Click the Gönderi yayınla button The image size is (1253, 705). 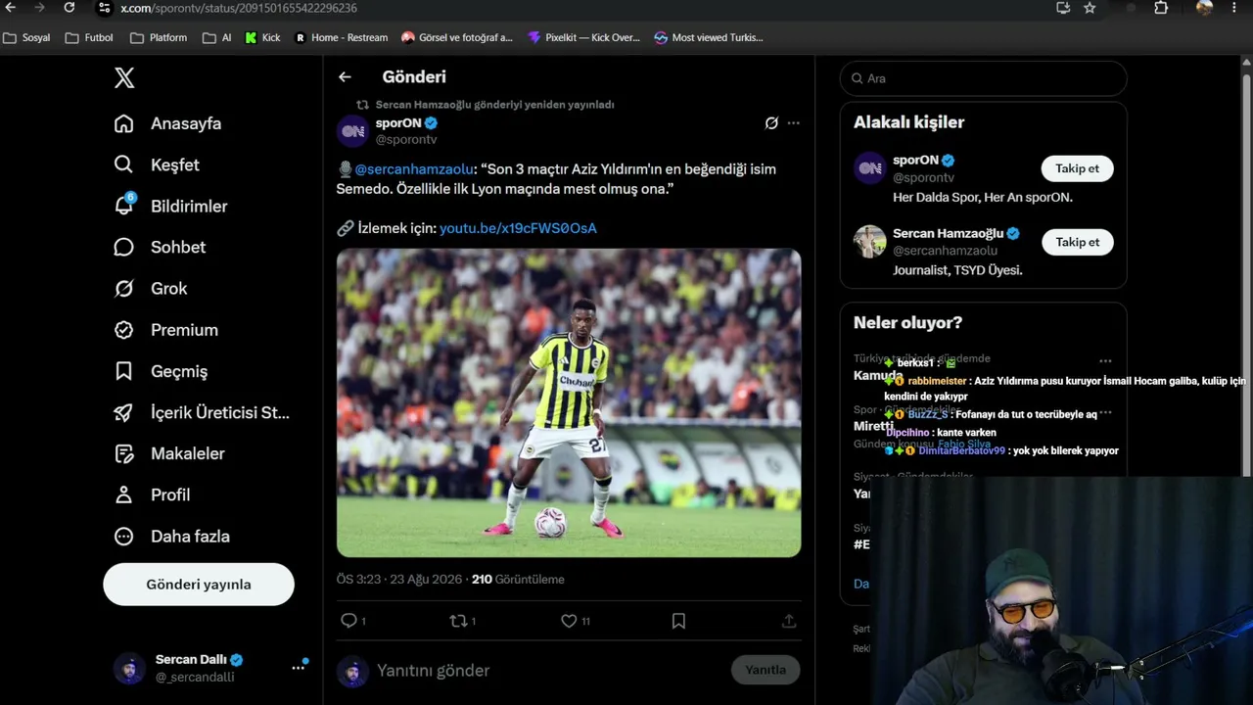[199, 585]
